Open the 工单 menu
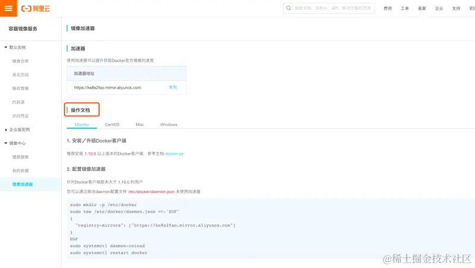The width and height of the screenshot is (475, 268). tap(405, 8)
